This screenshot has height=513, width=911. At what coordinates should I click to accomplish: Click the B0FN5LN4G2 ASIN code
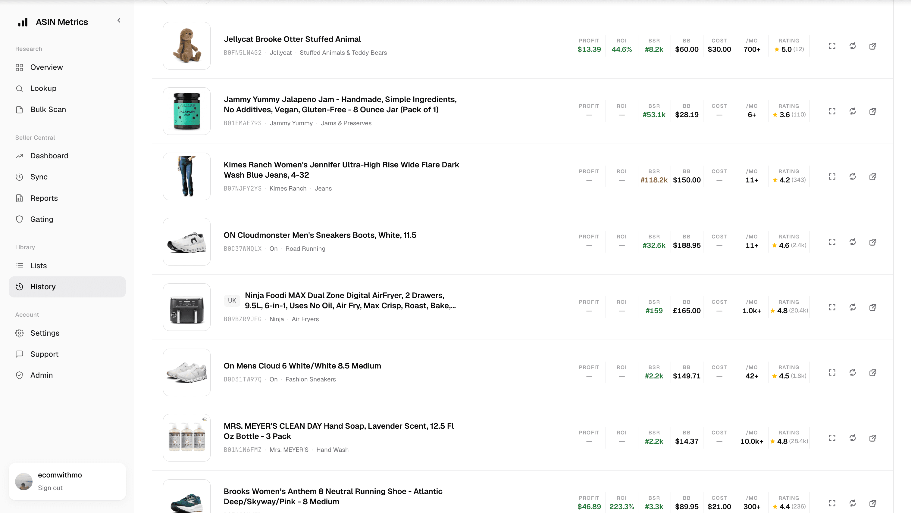243,53
